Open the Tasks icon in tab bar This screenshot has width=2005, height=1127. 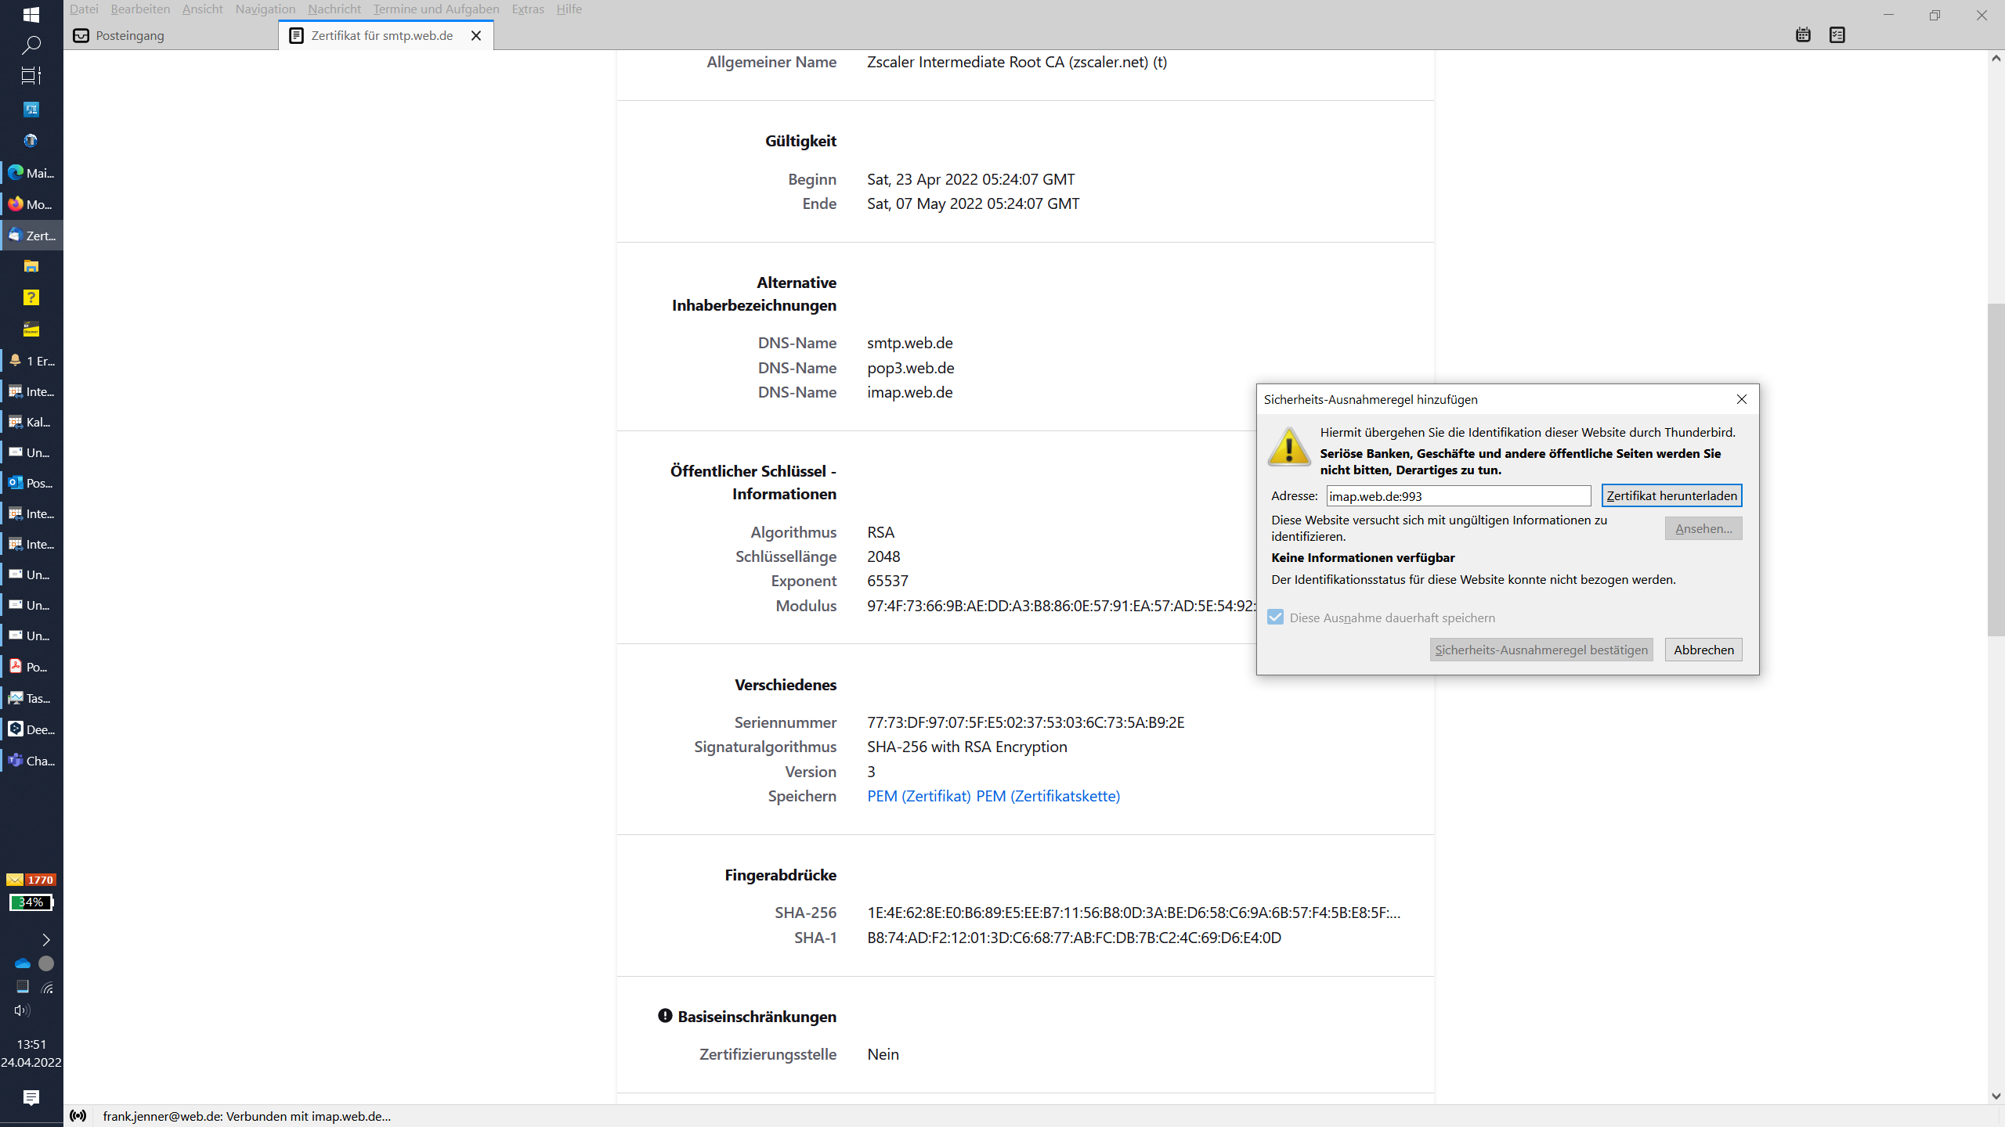pos(1837,34)
